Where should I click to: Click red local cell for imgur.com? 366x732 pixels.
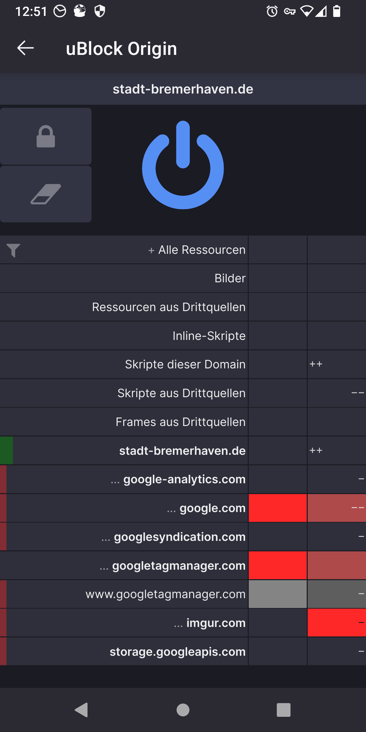coord(337,623)
